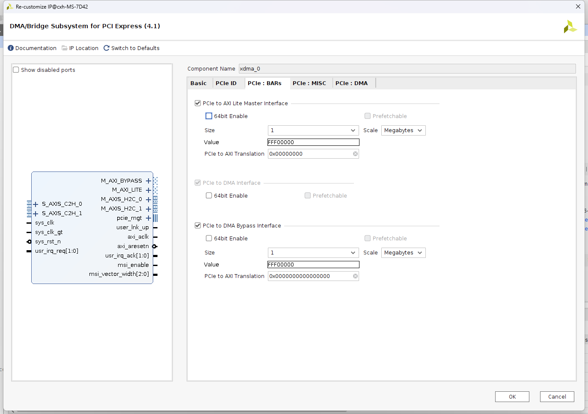
Task: Enable 64bit for DMA Bypass Interface
Action: click(x=209, y=238)
